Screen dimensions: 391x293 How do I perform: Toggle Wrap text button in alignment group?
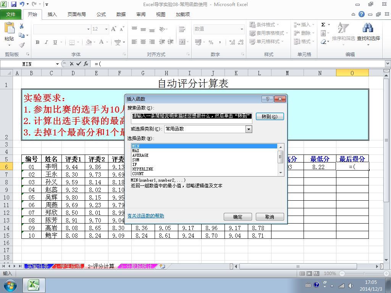[x=182, y=29]
